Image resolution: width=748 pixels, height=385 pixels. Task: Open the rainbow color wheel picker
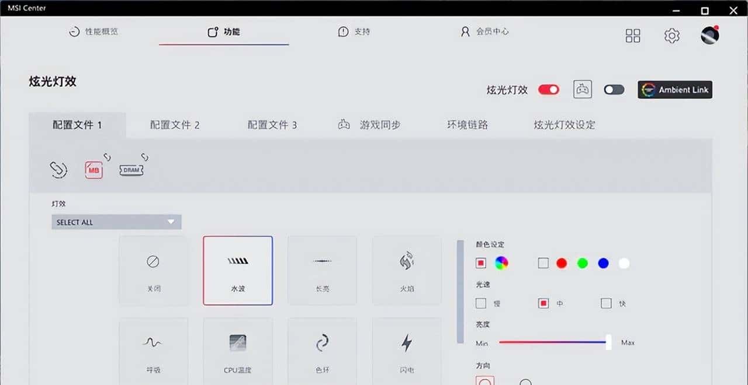(501, 263)
